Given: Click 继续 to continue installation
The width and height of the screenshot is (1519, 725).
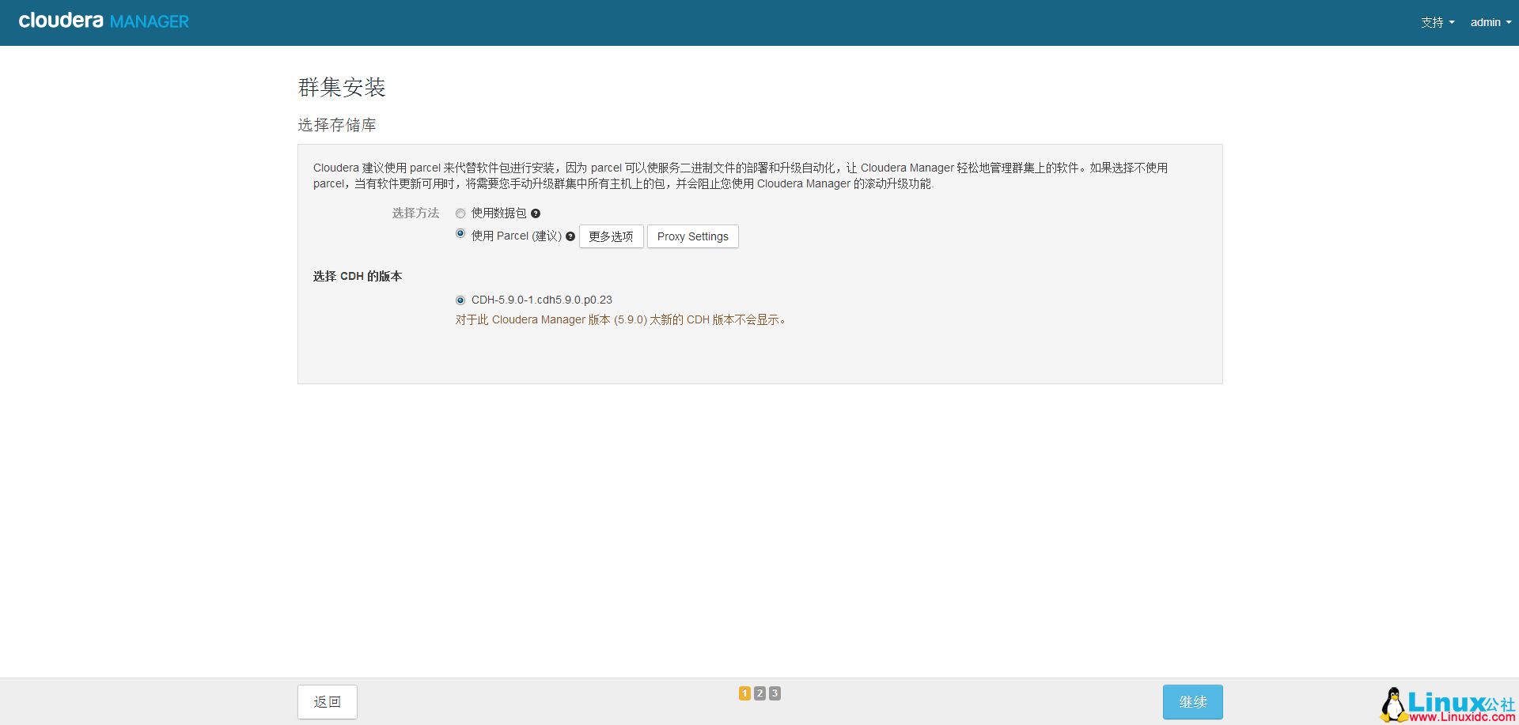Looking at the screenshot, I should pos(1192,702).
